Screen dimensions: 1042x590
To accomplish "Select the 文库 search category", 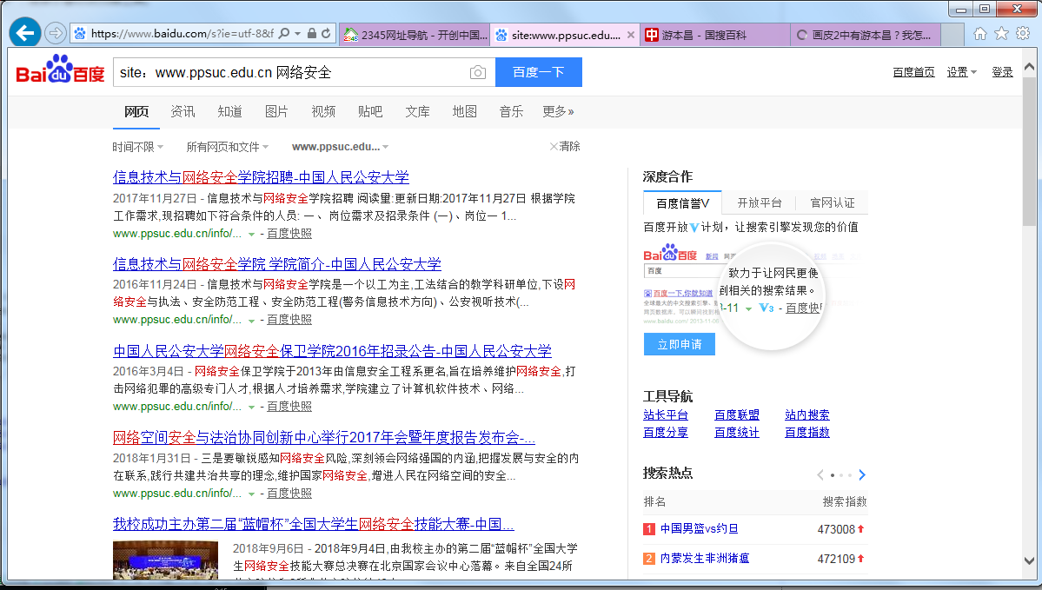I will (x=417, y=111).
